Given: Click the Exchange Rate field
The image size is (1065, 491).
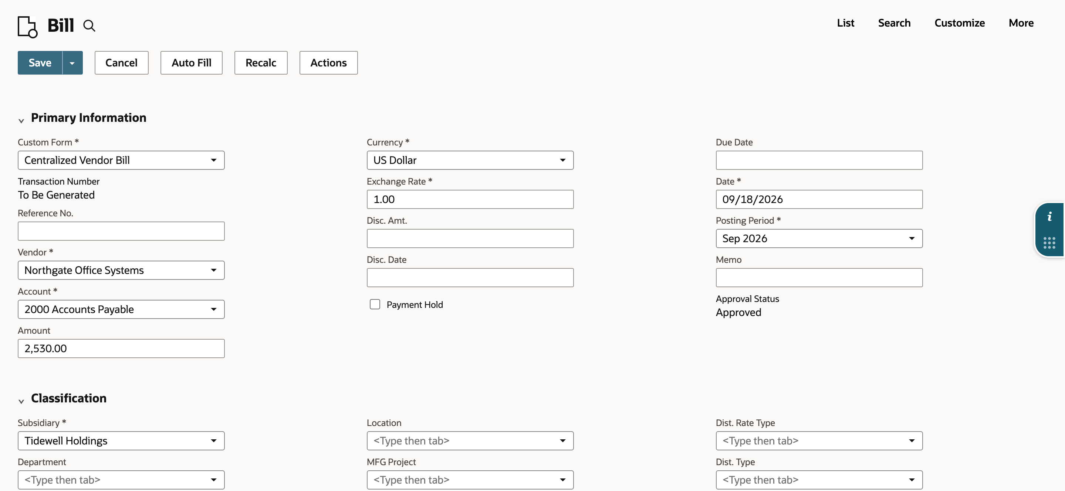Looking at the screenshot, I should click(x=470, y=199).
